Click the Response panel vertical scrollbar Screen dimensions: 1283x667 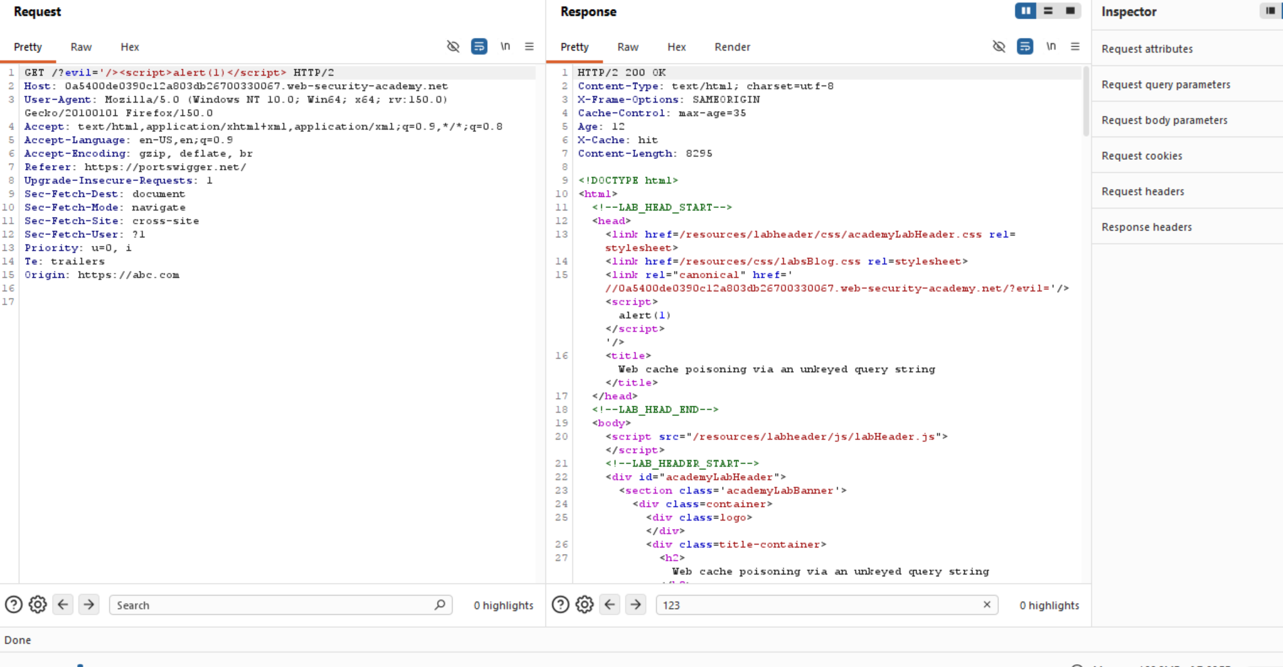click(x=1086, y=101)
